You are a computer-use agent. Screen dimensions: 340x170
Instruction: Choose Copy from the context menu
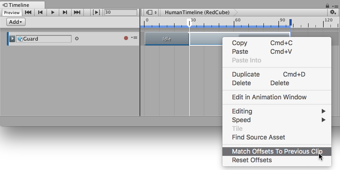click(277, 43)
